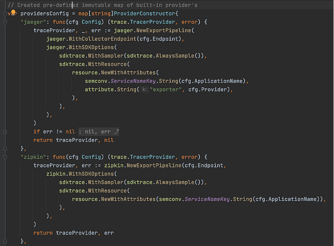The height and width of the screenshot is (246, 334).
Task: Click 'trace.TracerProvider' return type on the jaeger line
Action: (x=143, y=22)
